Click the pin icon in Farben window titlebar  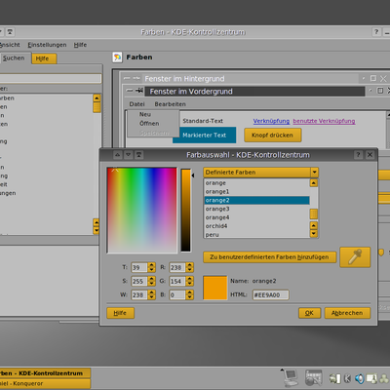pyautogui.click(x=10, y=32)
